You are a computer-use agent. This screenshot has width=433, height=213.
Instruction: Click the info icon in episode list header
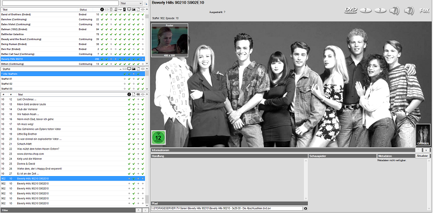coord(129,94)
